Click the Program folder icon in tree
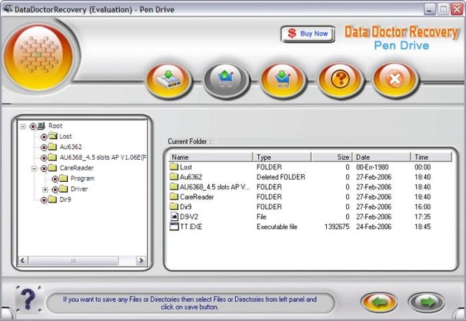This screenshot has width=466, height=321. (63, 178)
